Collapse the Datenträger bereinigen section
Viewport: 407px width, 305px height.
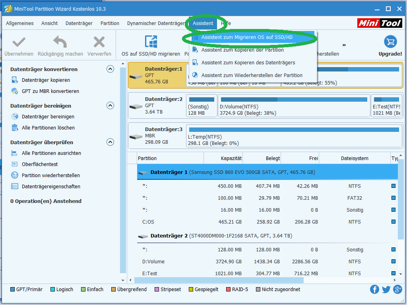(110, 106)
